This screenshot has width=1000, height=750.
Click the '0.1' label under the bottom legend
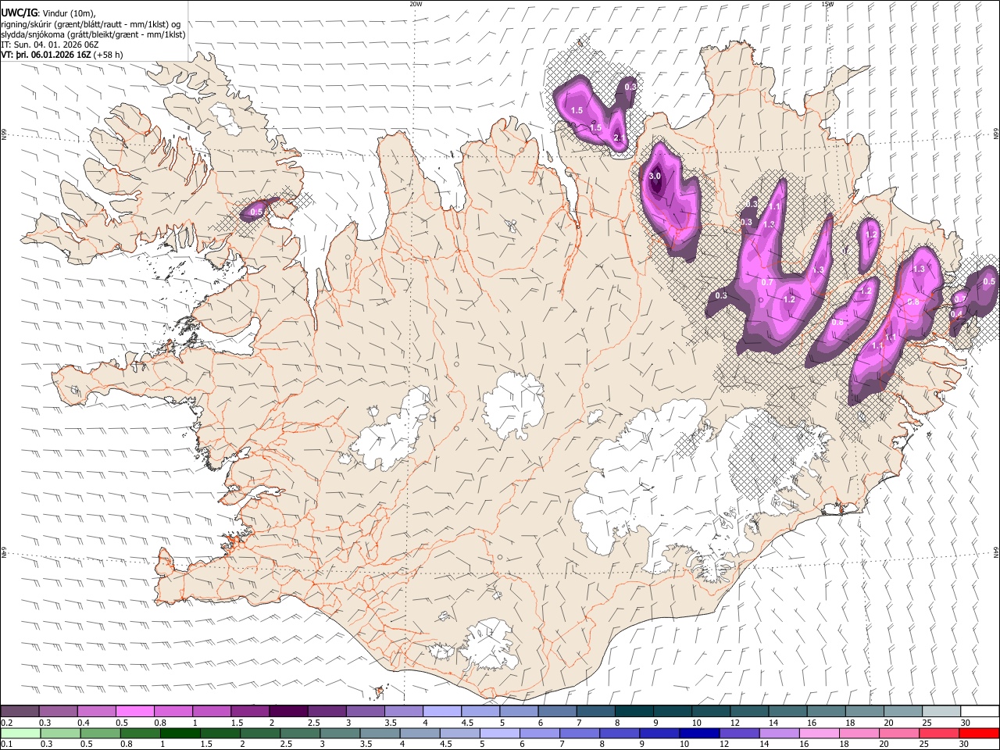(7, 745)
